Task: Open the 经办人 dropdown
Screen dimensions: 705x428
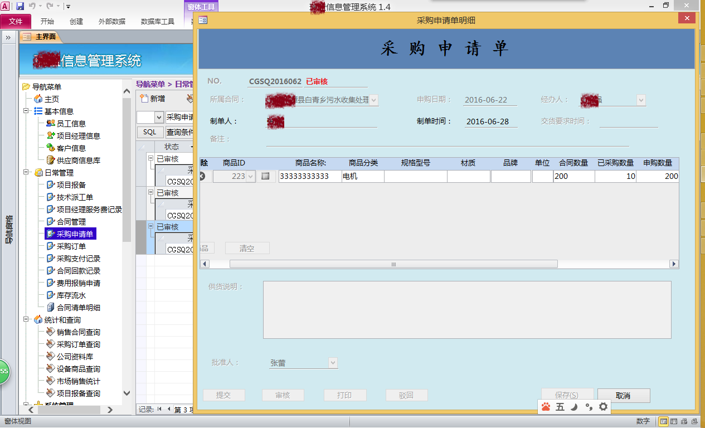Action: pos(641,100)
